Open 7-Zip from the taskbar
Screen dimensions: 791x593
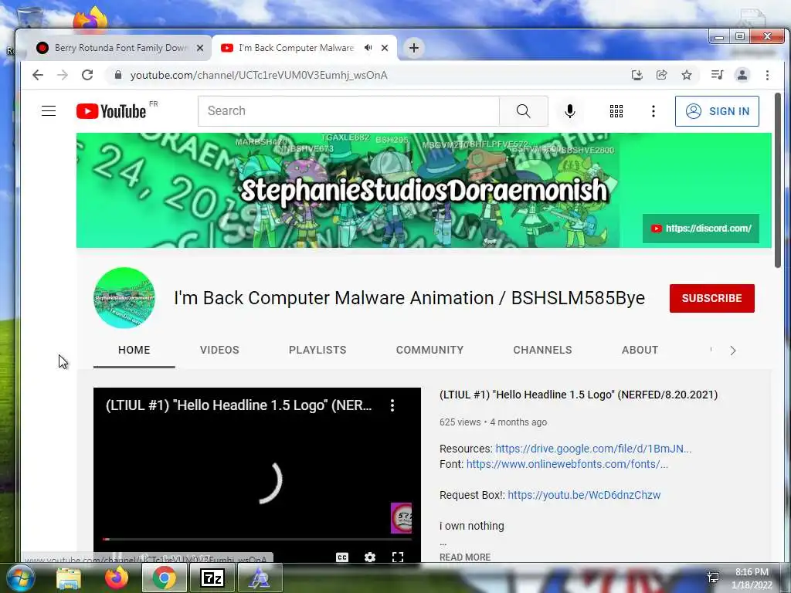pyautogui.click(x=212, y=578)
